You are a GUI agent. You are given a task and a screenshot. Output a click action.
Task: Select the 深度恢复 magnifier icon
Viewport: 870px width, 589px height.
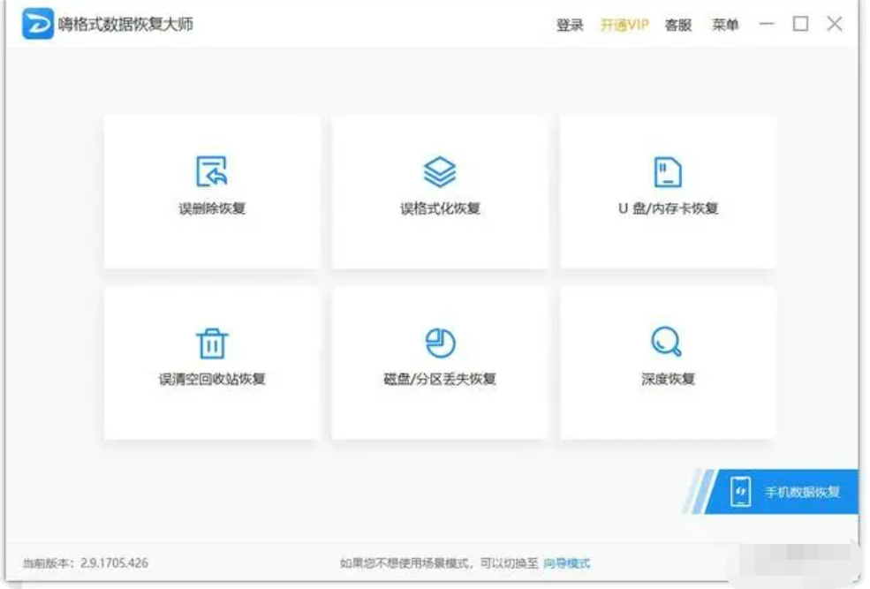(667, 342)
